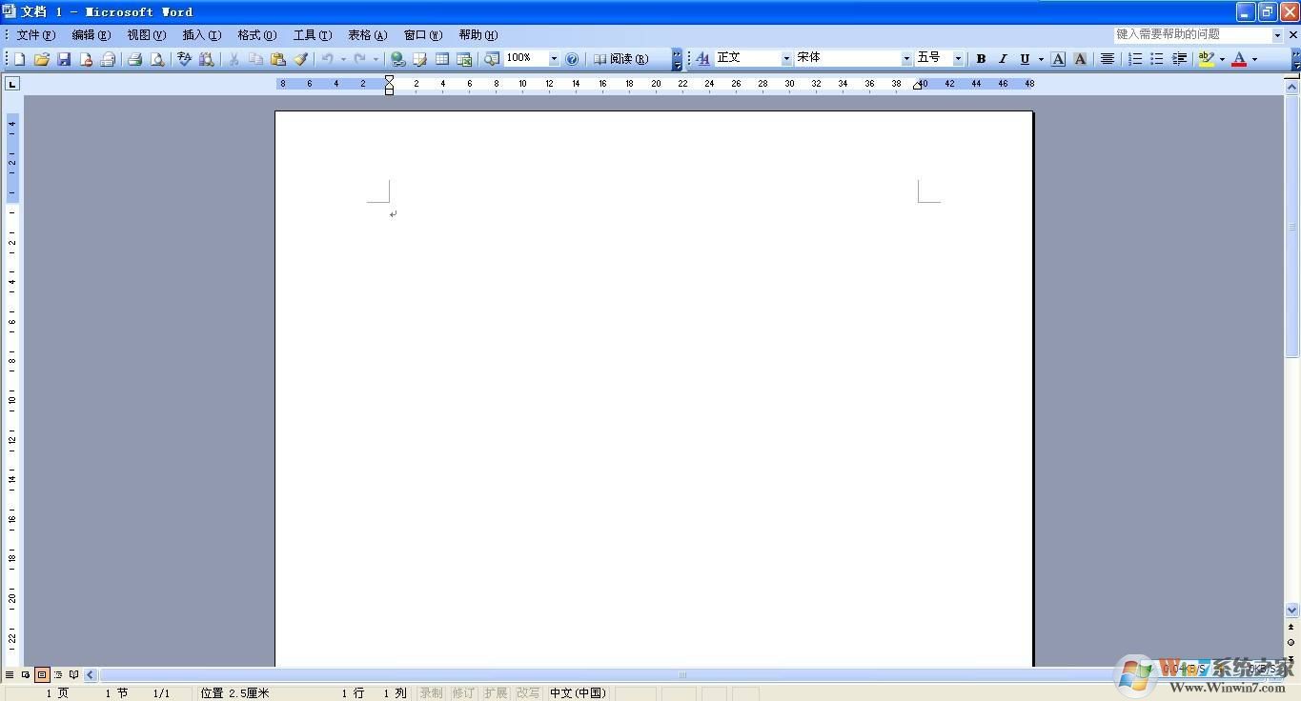
Task: Open the zoom level dropdown
Action: pyautogui.click(x=553, y=58)
